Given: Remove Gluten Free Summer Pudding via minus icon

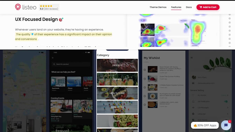Looking at the screenshot, I should pos(145,79).
